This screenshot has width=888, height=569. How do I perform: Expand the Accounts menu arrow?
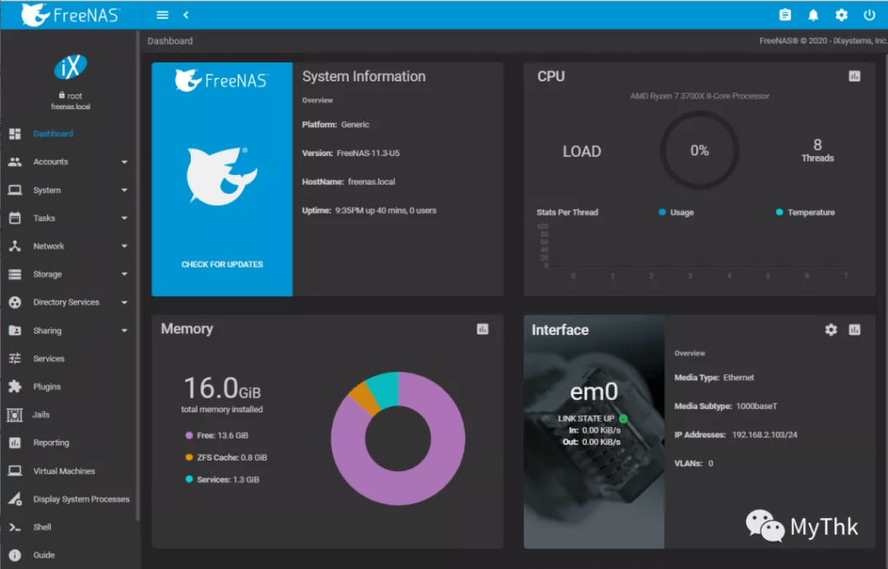124,162
